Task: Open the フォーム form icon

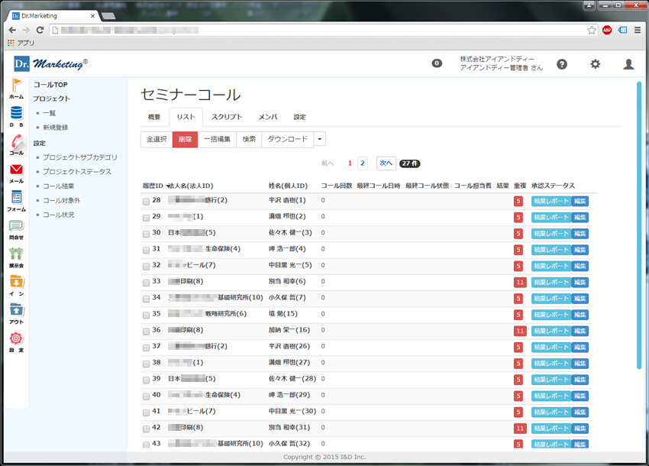Action: (x=16, y=199)
